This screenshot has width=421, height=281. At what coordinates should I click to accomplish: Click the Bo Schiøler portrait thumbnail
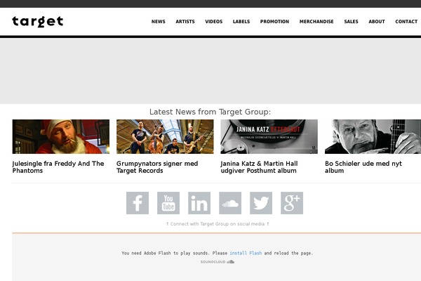coord(373,136)
